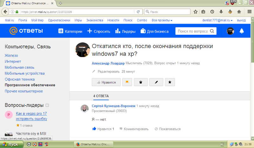This screenshot has width=254, height=148.
Task: Click Ответы Mail.ru logo
Action: pos(26,31)
